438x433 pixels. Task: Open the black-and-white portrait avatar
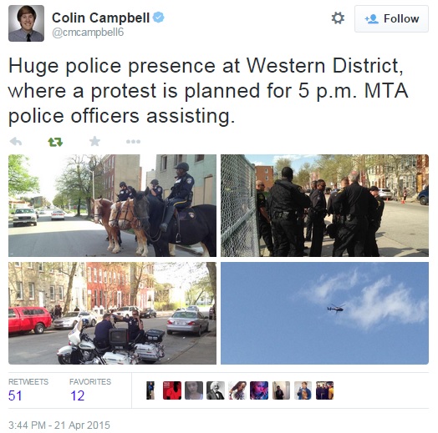pos(216,390)
